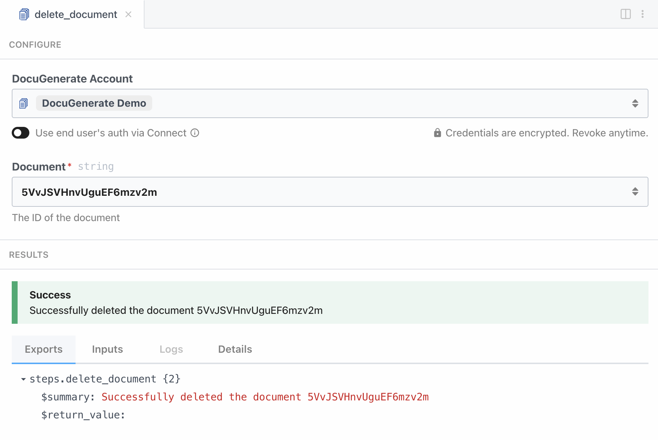Open the three-dot more options menu

pyautogui.click(x=642, y=14)
